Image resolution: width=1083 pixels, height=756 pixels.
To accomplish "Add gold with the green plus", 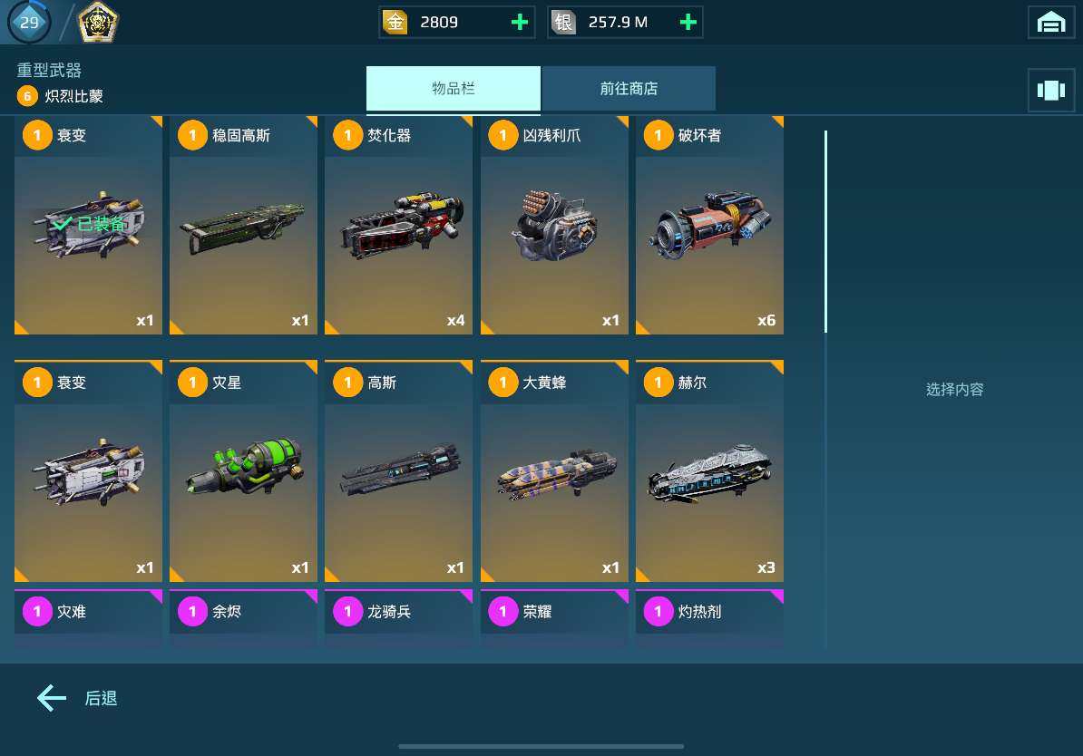I will pos(520,22).
